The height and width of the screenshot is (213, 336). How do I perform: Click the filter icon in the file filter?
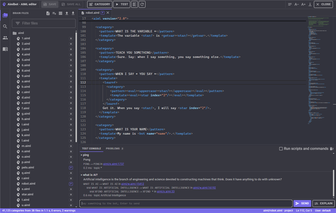18,23
